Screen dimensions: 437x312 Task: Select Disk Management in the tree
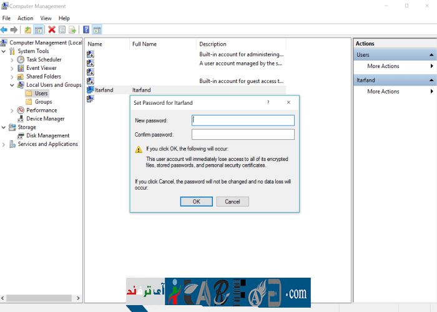tap(47, 135)
